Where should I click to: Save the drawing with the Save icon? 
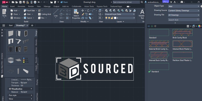pos(20,2)
